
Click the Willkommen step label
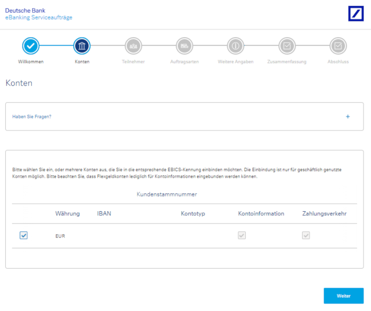[31, 62]
